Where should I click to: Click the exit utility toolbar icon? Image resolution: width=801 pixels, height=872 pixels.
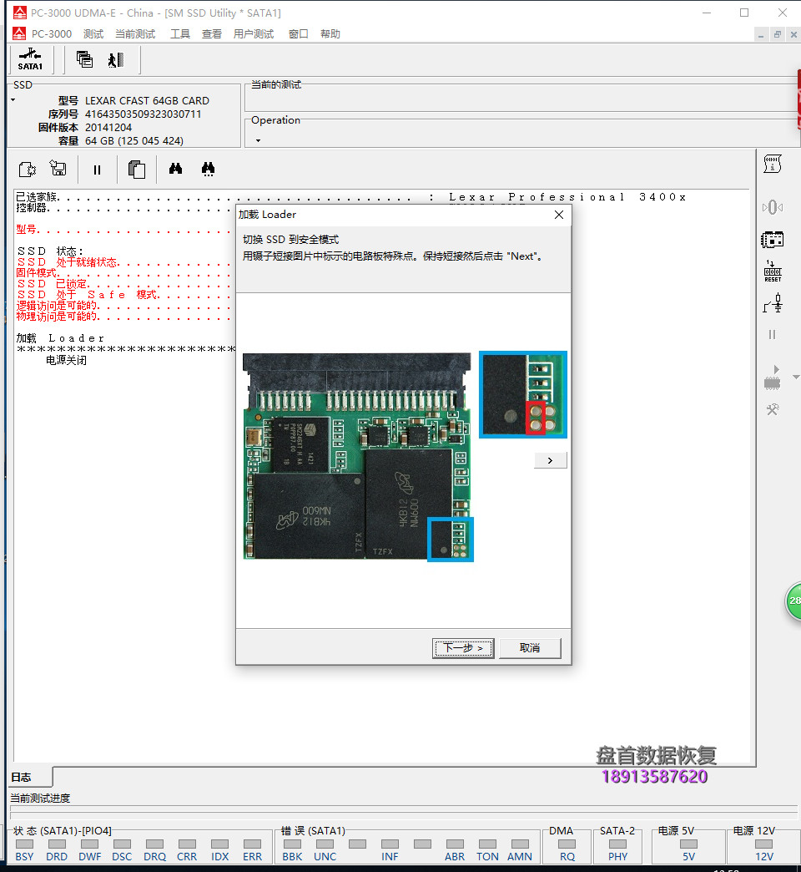point(115,59)
